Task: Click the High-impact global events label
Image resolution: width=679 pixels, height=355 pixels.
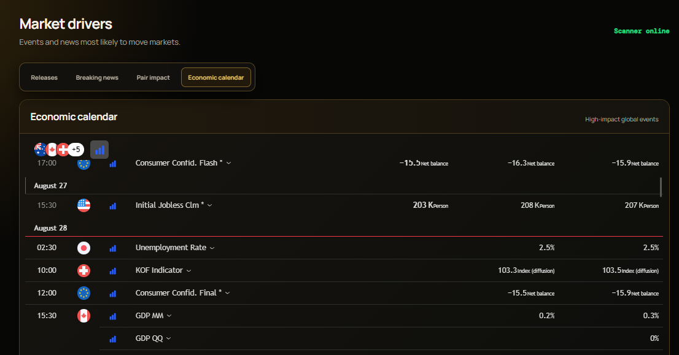Action: click(x=622, y=120)
